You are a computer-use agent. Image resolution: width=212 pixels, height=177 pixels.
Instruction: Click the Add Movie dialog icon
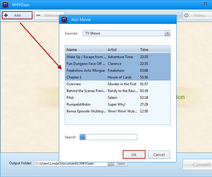64,19
